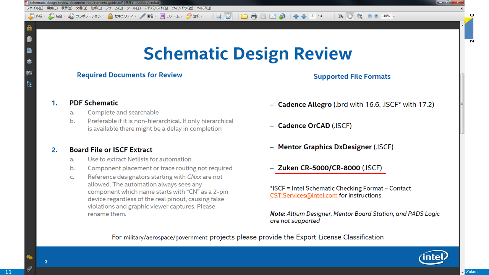Click the 'Schematic Design Review' title
The height and width of the screenshot is (275, 489).
[248, 53]
